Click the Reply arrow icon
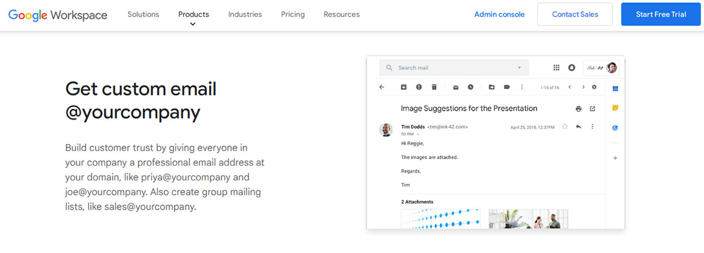Viewport: 704px width, 253px height. (578, 126)
